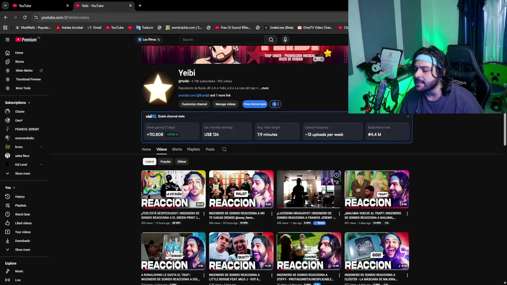
Task: Click Manage videos button
Action: pyautogui.click(x=225, y=104)
